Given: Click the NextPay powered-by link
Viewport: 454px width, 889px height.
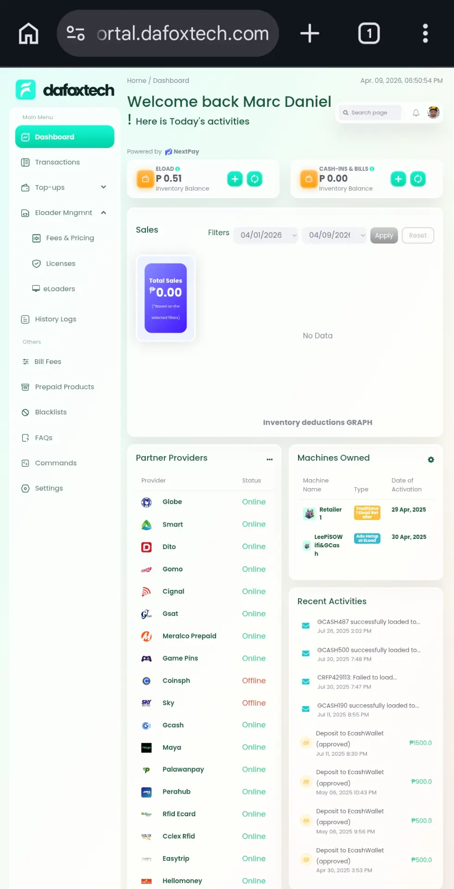Looking at the screenshot, I should [x=182, y=151].
